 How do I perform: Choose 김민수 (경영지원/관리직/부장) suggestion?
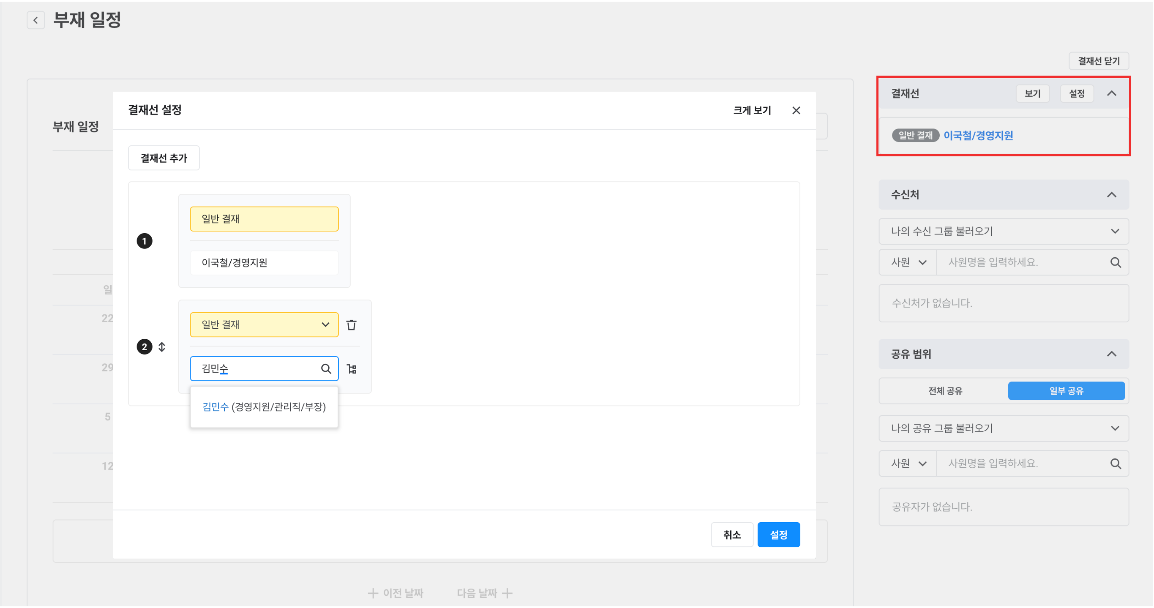click(x=264, y=407)
